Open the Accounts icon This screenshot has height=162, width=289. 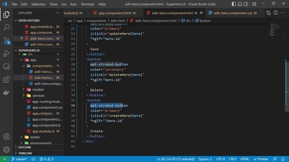[6, 137]
